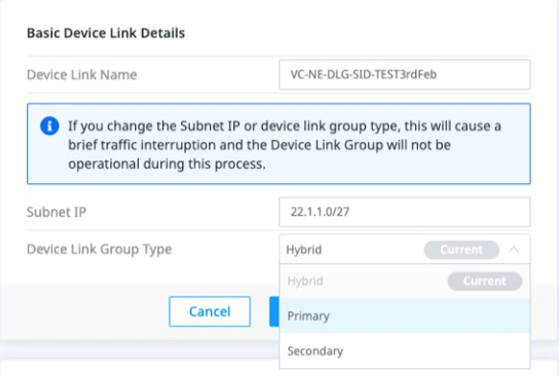Click the Current badge beside the Hybrid list option

(485, 281)
